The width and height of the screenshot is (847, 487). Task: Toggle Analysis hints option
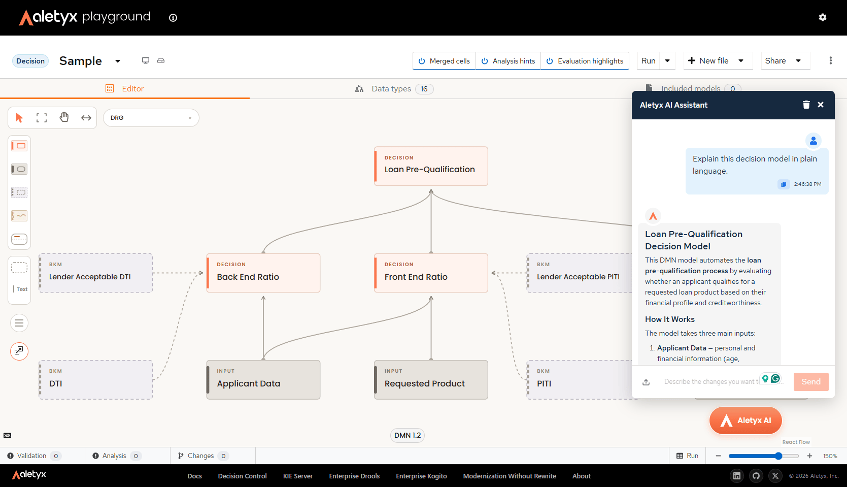508,61
